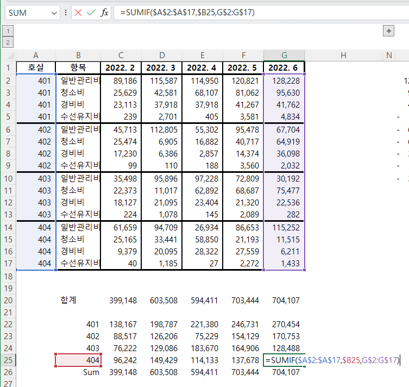The width and height of the screenshot is (409, 387).
Task: Show outline level 2 columns
Action: click(x=8, y=42)
